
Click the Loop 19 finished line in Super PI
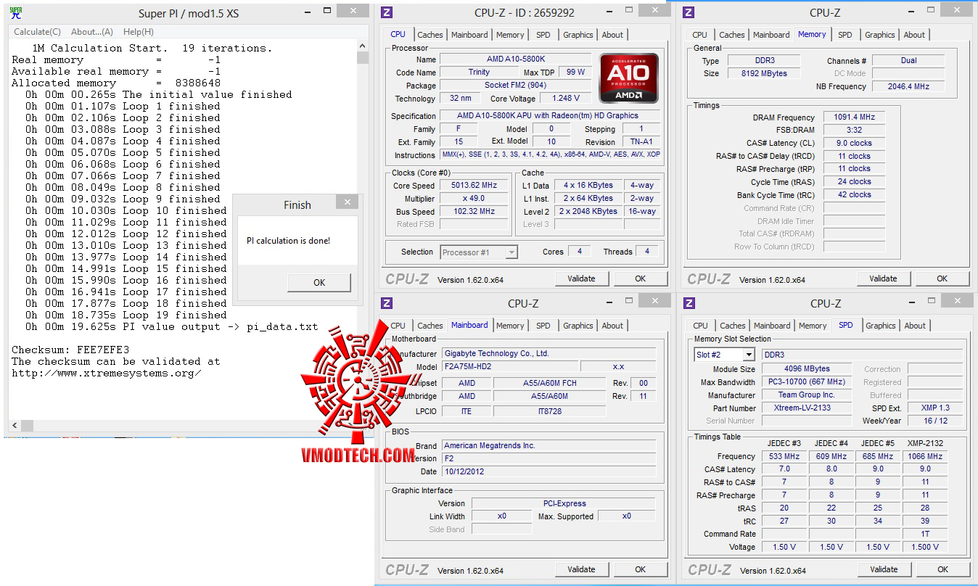pos(126,315)
